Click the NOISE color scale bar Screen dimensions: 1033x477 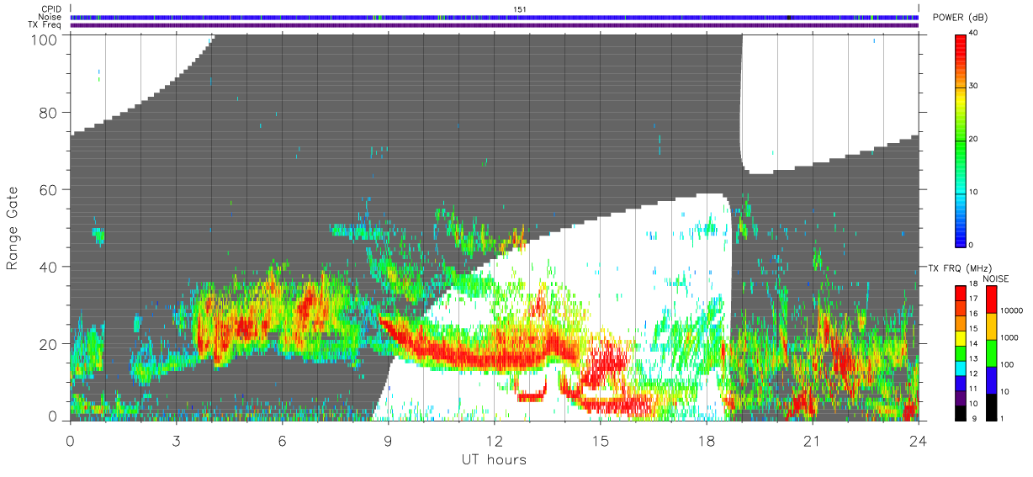tap(993, 352)
